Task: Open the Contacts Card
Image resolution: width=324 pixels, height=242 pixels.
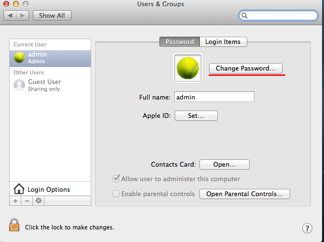Action: tap(224, 164)
